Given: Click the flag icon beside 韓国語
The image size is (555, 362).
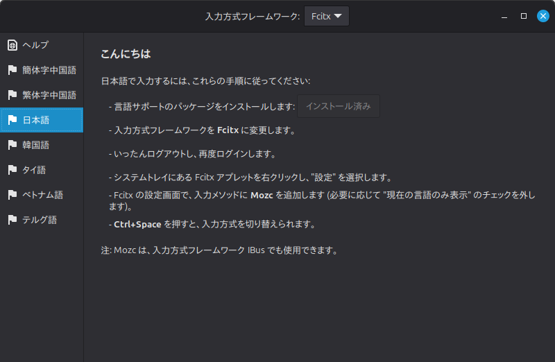Looking at the screenshot, I should [x=12, y=145].
